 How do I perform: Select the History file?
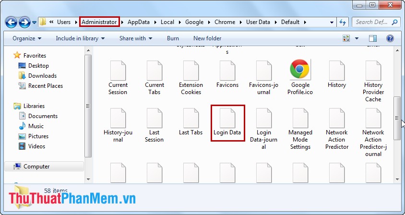pyautogui.click(x=336, y=74)
